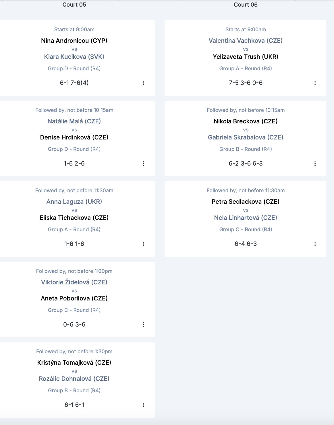Open options menu for Andronicou vs Kucikova match
This screenshot has height=425, width=334.
click(144, 83)
